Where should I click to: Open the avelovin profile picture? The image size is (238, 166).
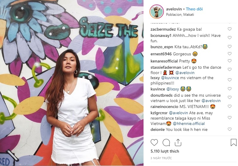156,12
